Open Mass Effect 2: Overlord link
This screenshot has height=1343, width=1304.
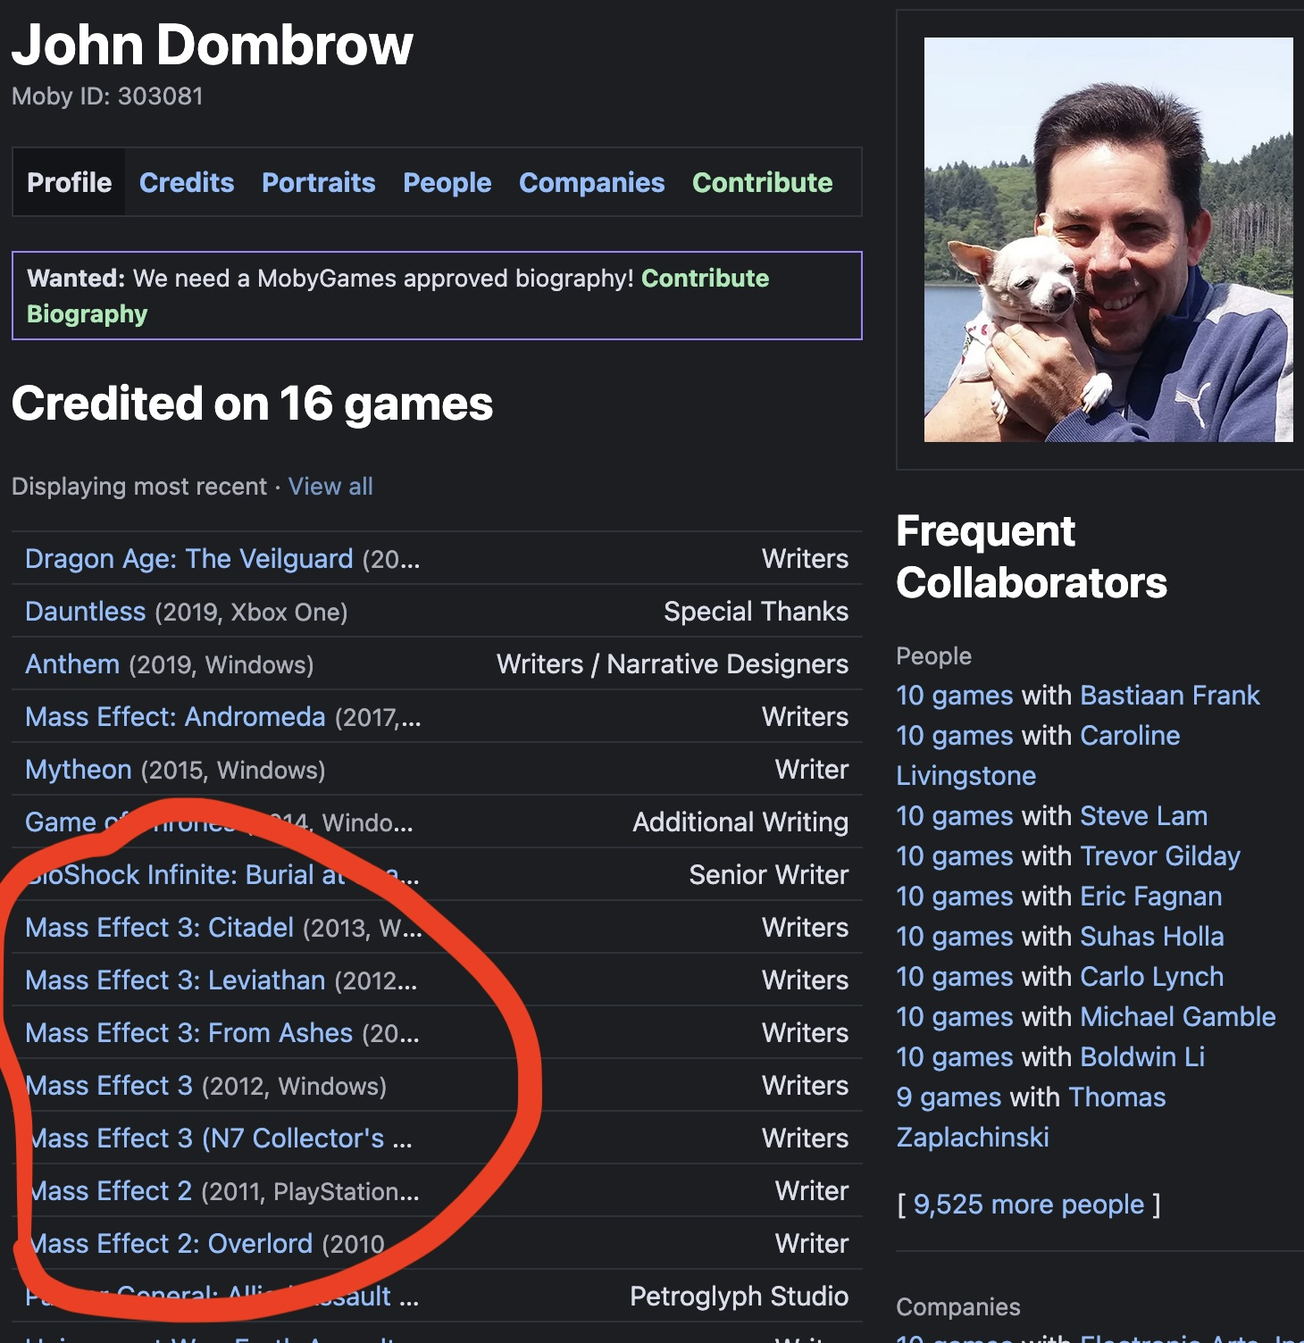[x=169, y=1244]
